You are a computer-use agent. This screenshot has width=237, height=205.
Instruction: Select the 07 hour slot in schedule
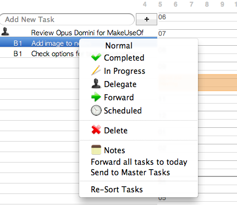click(197, 34)
